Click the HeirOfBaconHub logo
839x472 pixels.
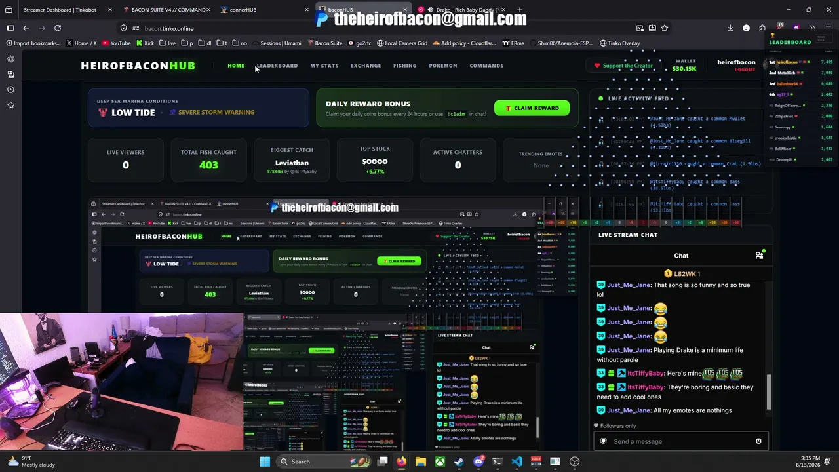(138, 66)
